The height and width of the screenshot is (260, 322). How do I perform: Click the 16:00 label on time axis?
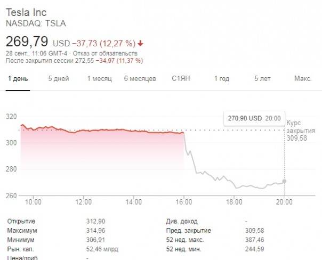184,202
